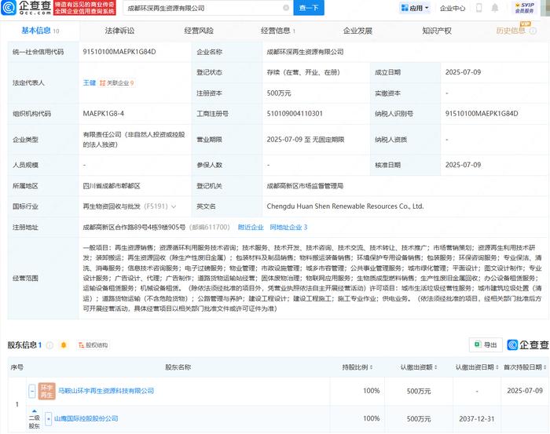Open the 历史信息 VIP tab
Screen dimensions: 550x434
(x=515, y=30)
